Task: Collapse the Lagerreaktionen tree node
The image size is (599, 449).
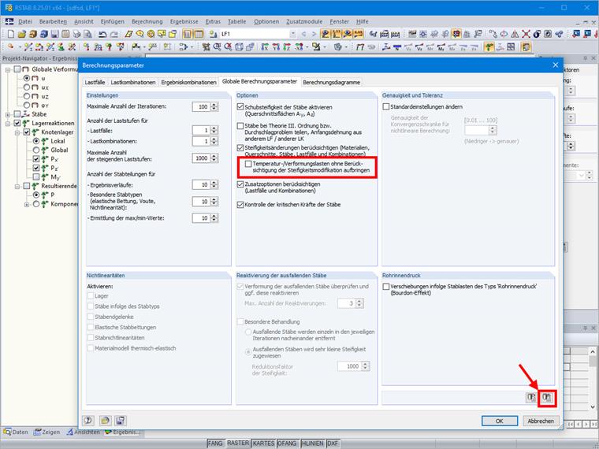Action: 8,124
